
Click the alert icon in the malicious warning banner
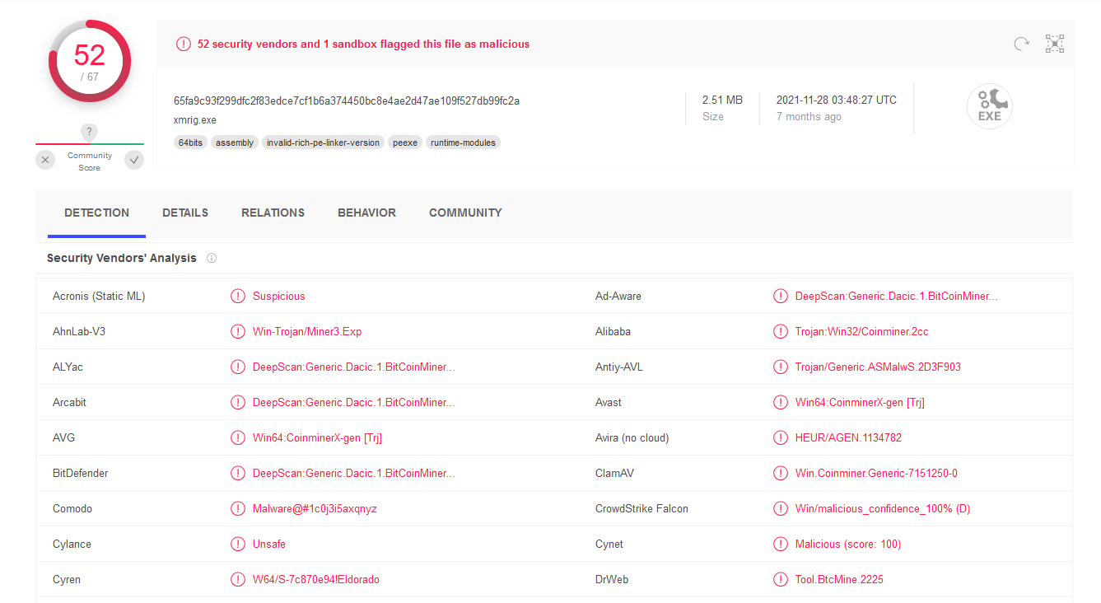coord(183,43)
